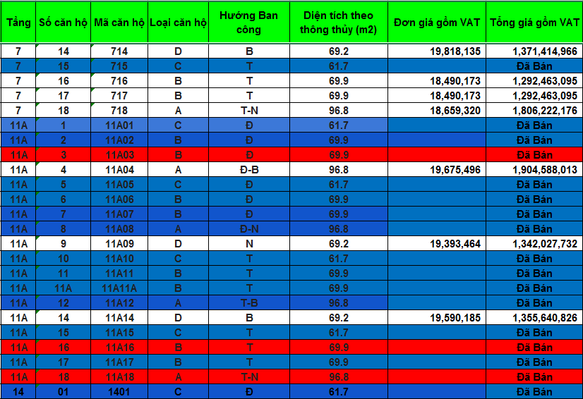Click area 69.2 in row 714
583x399 pixels.
pyautogui.click(x=339, y=51)
